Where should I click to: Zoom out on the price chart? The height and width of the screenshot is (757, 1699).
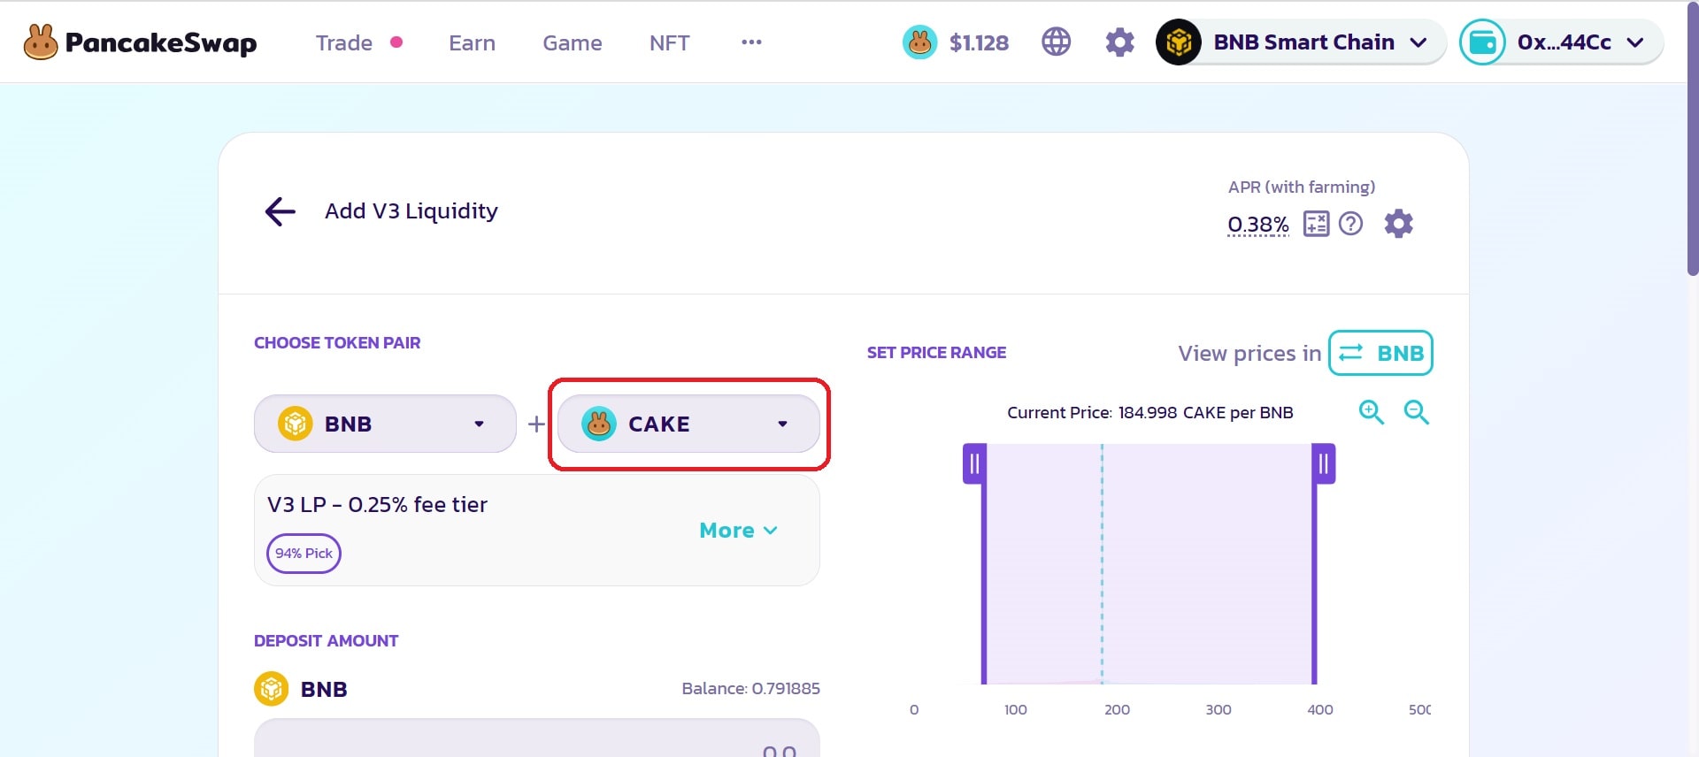(1416, 411)
